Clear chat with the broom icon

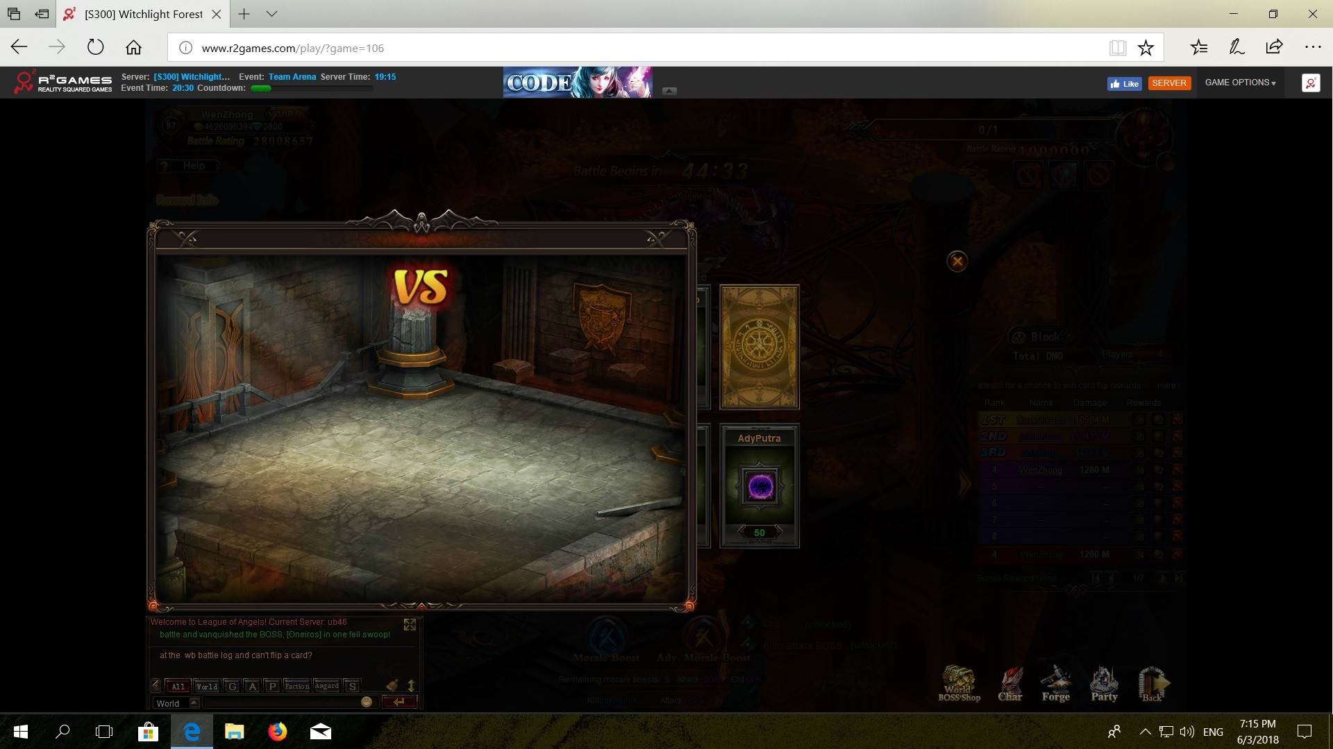pyautogui.click(x=392, y=685)
